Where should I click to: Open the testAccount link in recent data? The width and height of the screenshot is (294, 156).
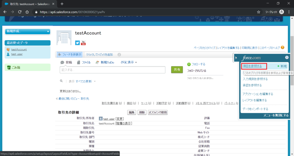(x=19, y=50)
